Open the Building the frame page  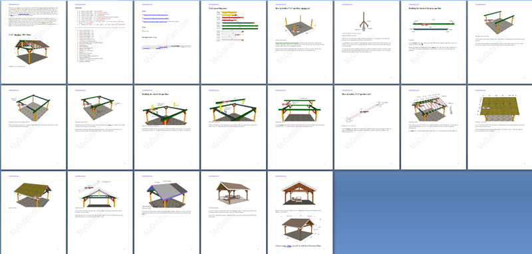434,42
